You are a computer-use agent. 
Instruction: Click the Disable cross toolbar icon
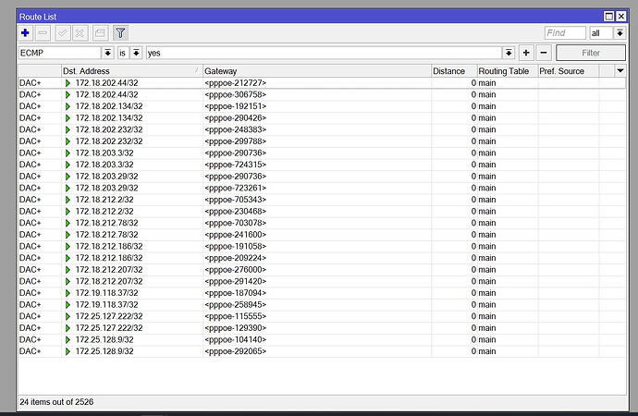[x=80, y=33]
